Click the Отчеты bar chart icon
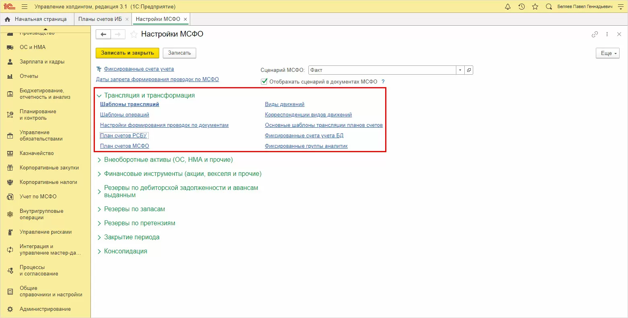The width and height of the screenshot is (628, 318). [x=10, y=76]
